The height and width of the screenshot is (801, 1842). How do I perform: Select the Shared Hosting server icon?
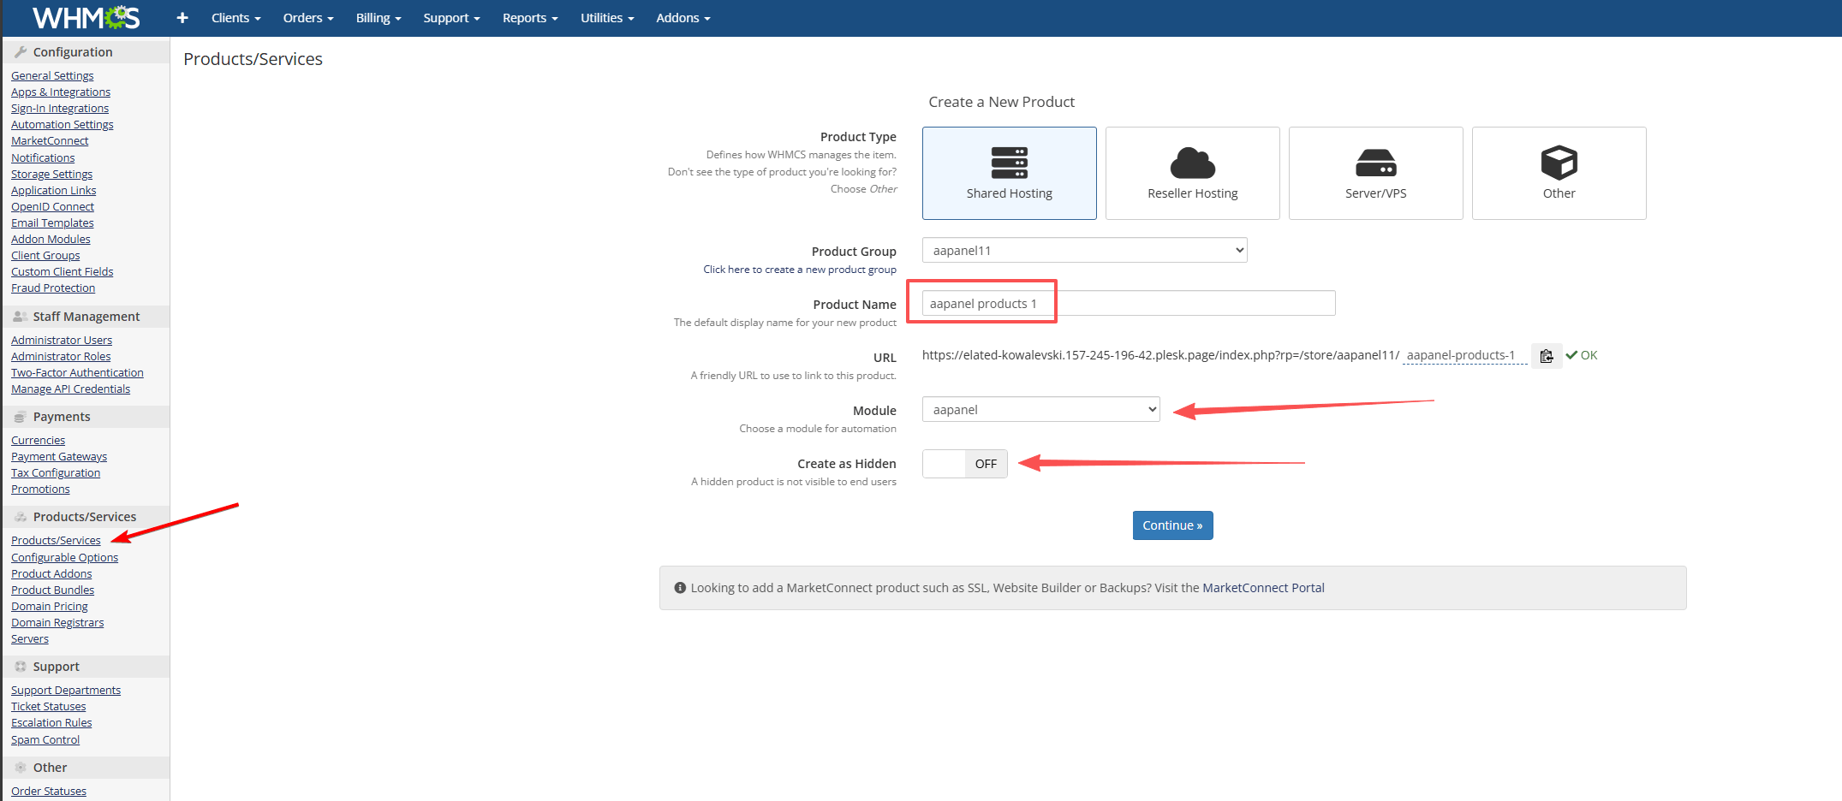click(1009, 163)
